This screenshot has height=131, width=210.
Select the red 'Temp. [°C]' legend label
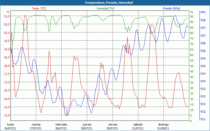click(39, 8)
